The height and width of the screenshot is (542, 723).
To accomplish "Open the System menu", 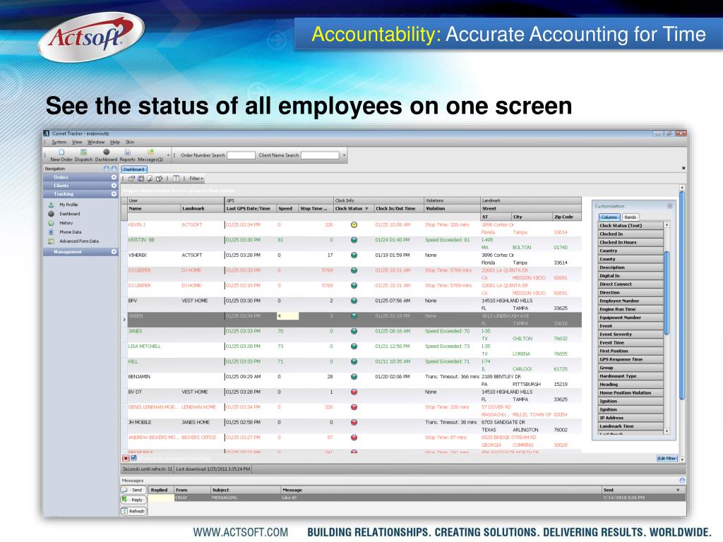I will [59, 142].
